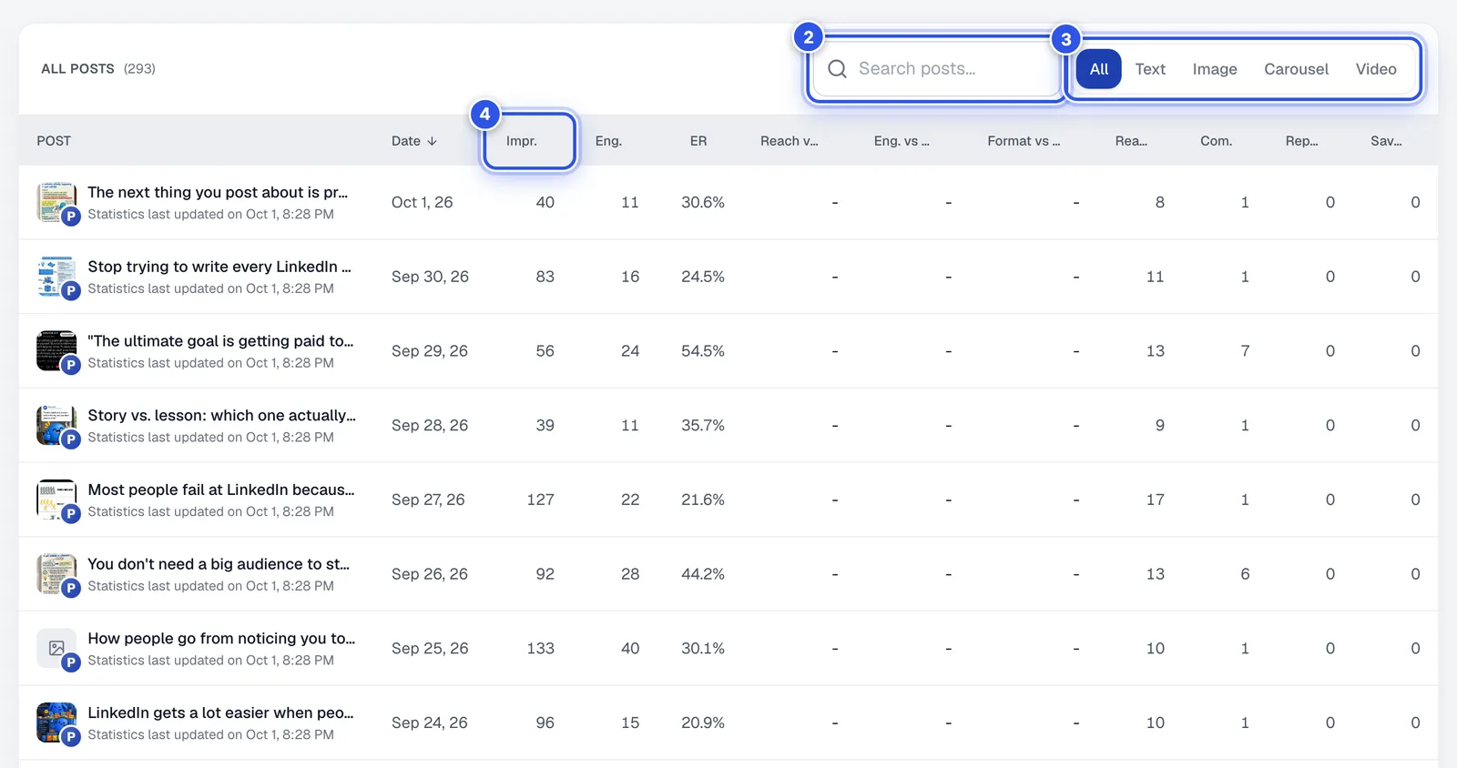Click date cell Sep 24, 26
This screenshot has width=1457, height=768.
click(429, 723)
